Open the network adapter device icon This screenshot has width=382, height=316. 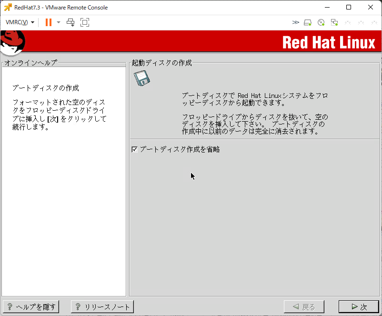click(334, 23)
